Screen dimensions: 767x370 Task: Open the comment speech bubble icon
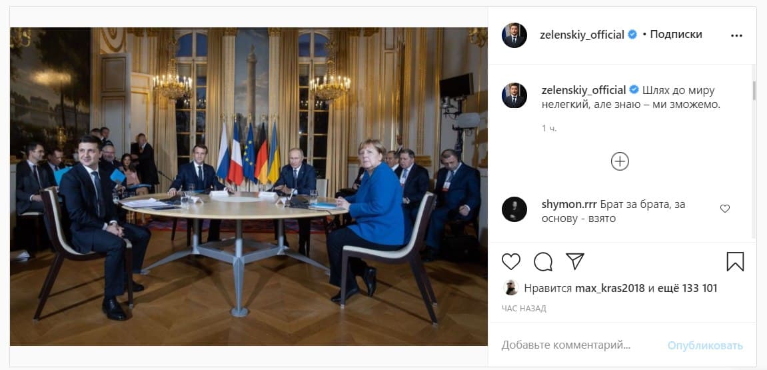(543, 262)
